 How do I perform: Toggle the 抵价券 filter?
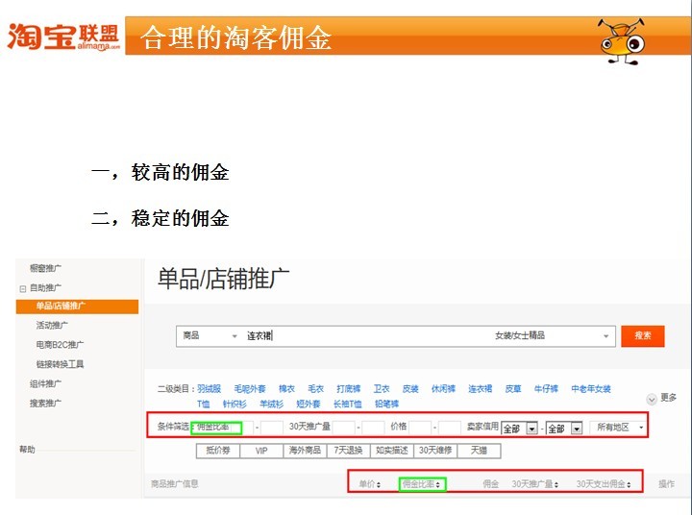217,450
